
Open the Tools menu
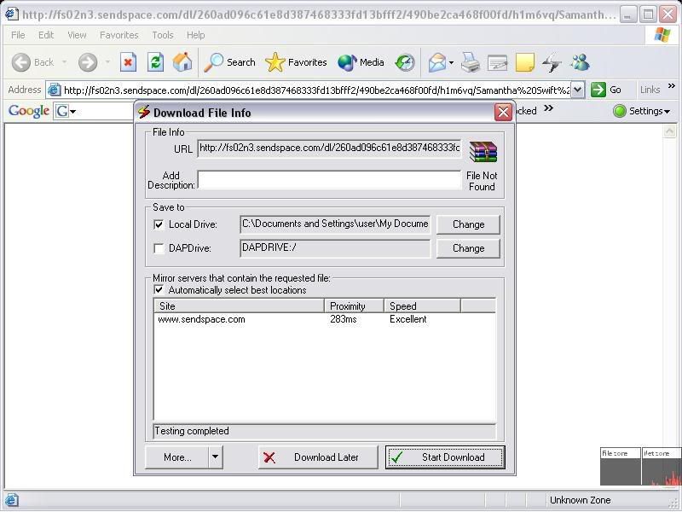point(162,35)
